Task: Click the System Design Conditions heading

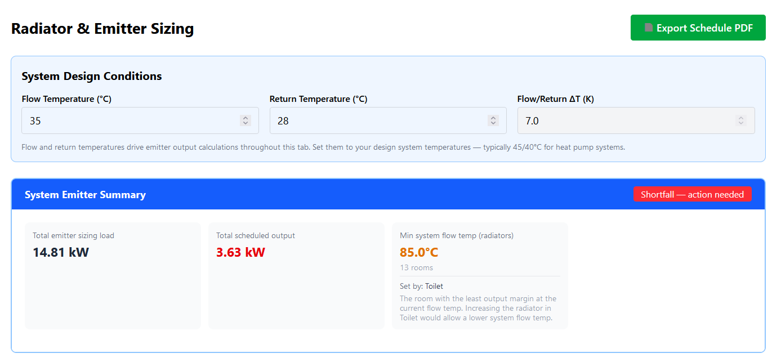Action: tap(92, 76)
